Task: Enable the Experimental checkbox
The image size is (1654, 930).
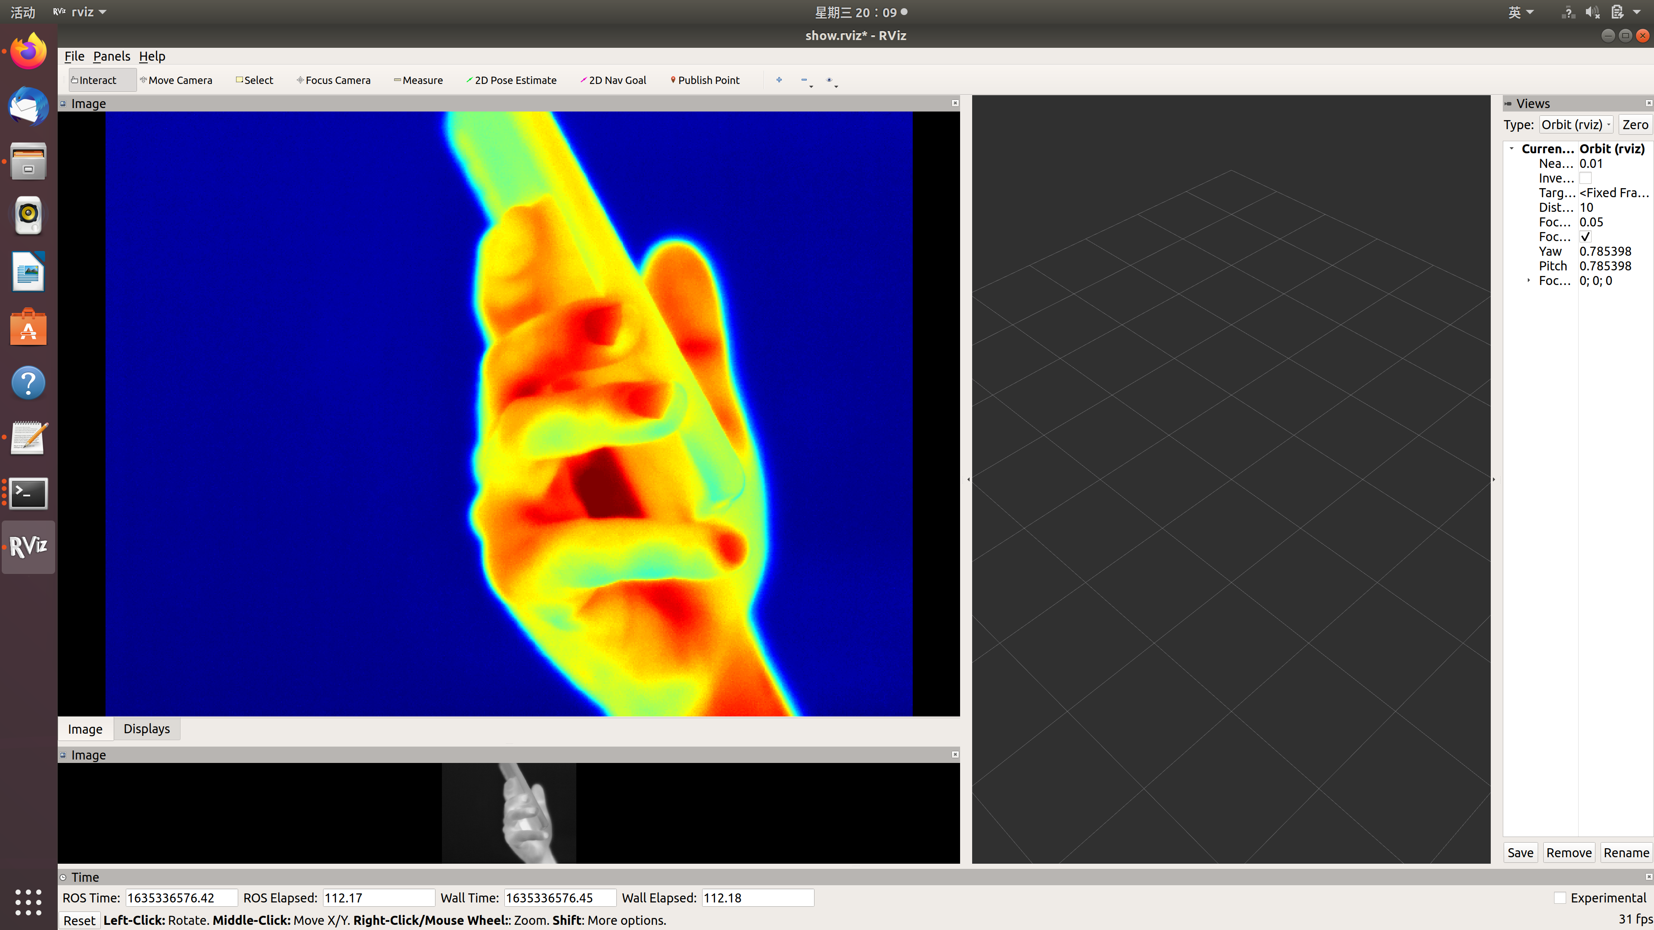Action: pyautogui.click(x=1560, y=898)
